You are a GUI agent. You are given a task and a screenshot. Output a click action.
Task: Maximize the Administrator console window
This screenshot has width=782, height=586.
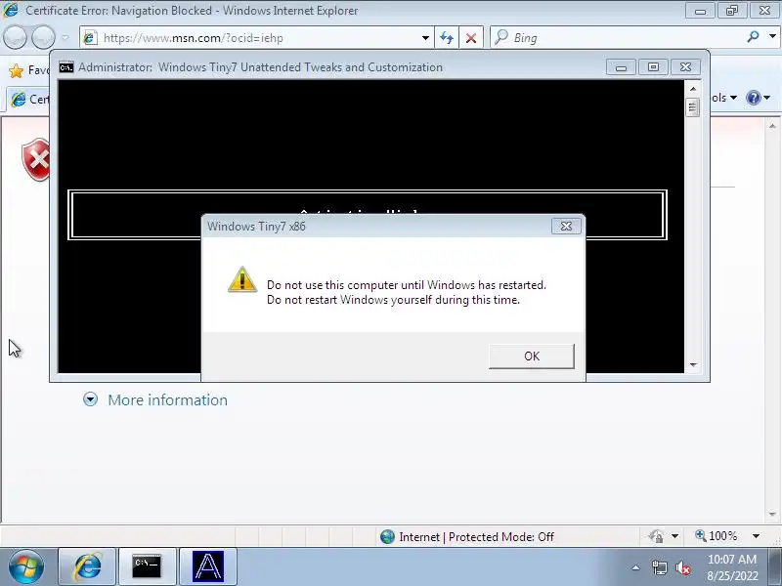(653, 67)
